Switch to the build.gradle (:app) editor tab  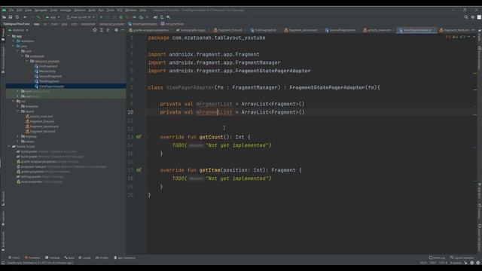pyautogui.click(x=193, y=30)
